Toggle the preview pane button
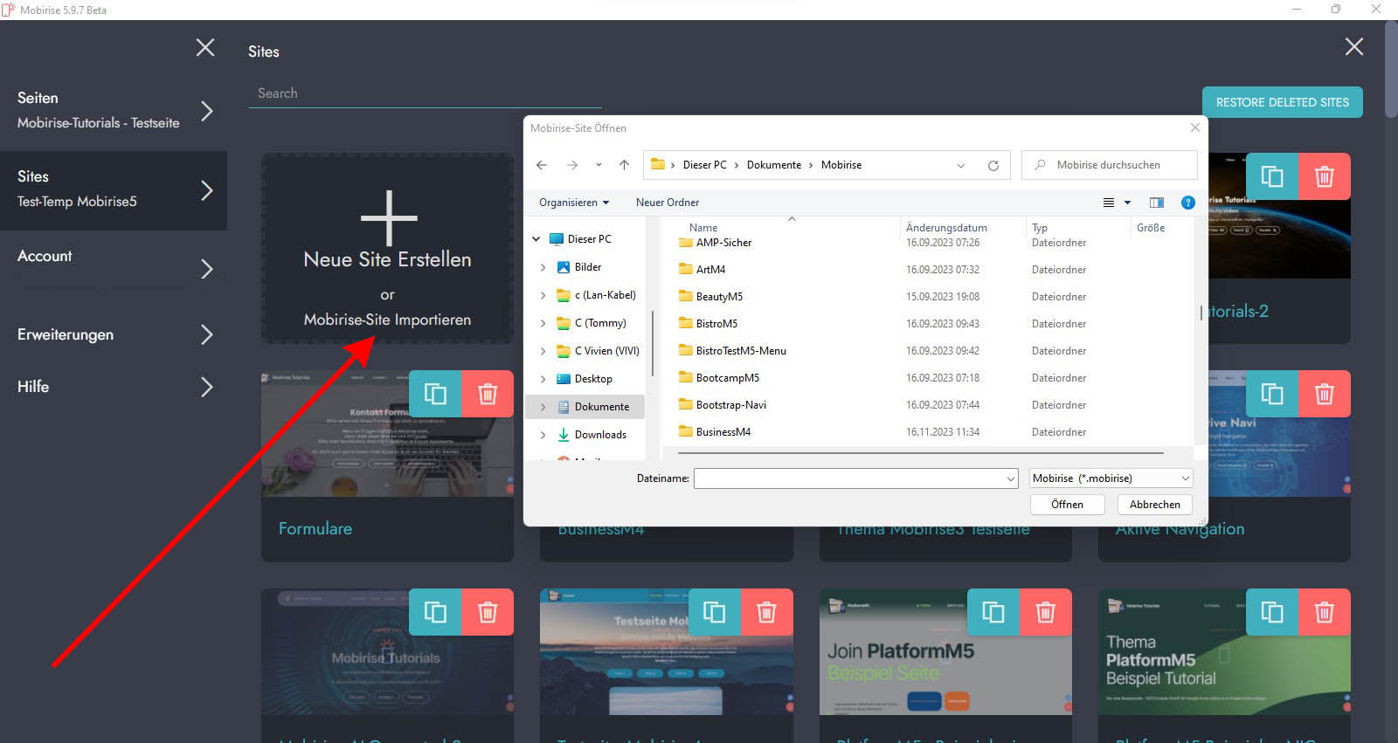Viewport: 1398px width, 743px height. [x=1157, y=203]
